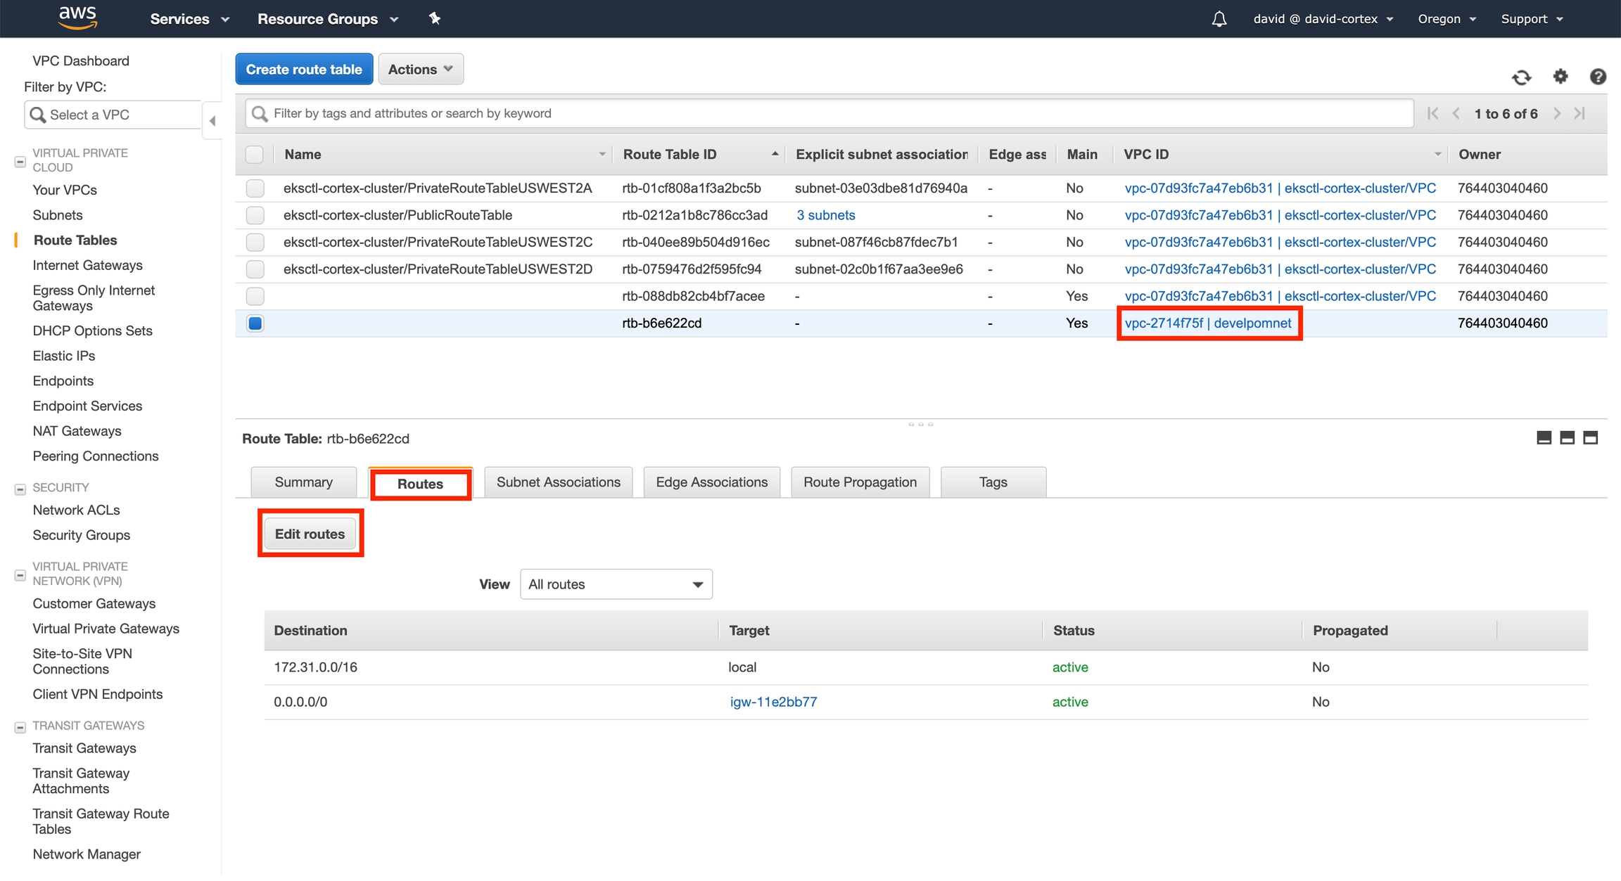Maximize the details pane with the rightmost layout icon
The height and width of the screenshot is (881, 1621).
coord(1590,438)
